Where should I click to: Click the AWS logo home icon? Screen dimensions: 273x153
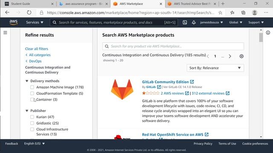point(13,23)
